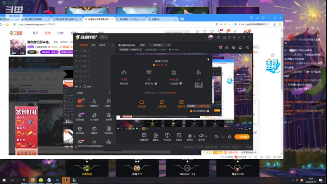Click the share icon in the streaming app header
Image resolution: width=327 pixels, height=184 pixels.
247,47
